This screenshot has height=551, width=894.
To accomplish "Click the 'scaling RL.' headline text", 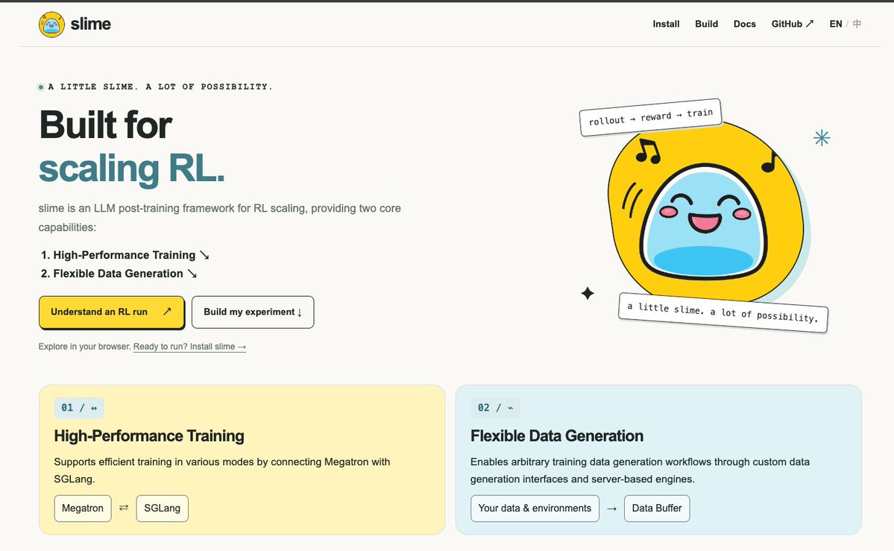I will (132, 169).
